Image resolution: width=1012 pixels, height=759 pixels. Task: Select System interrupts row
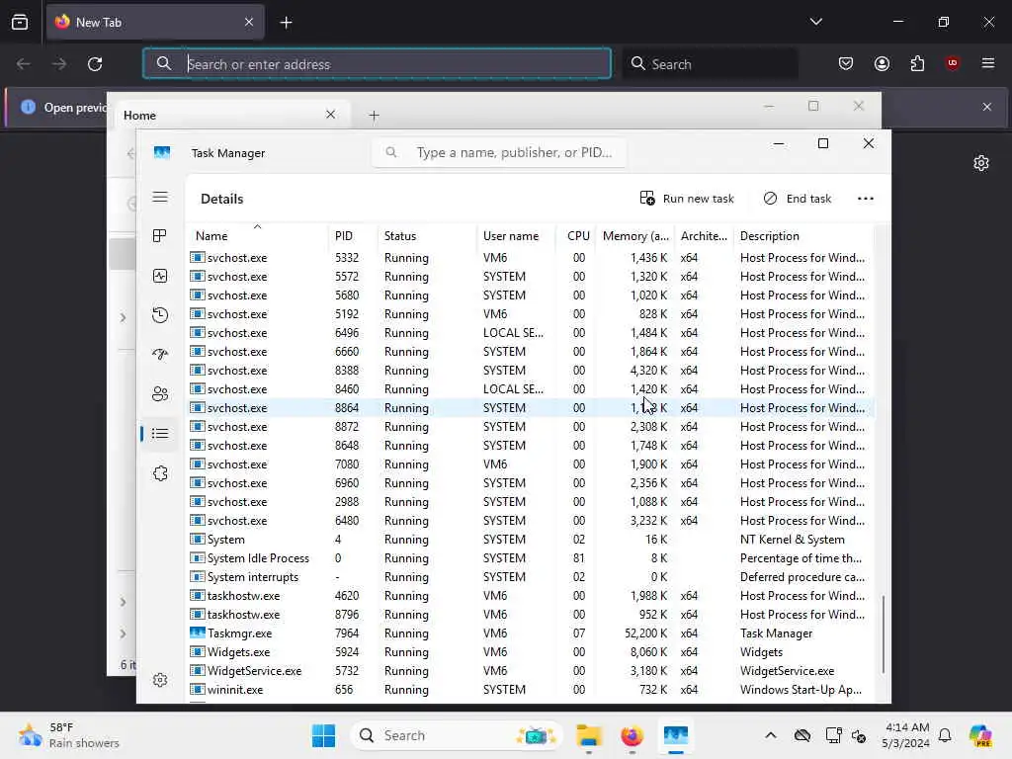[531, 577]
